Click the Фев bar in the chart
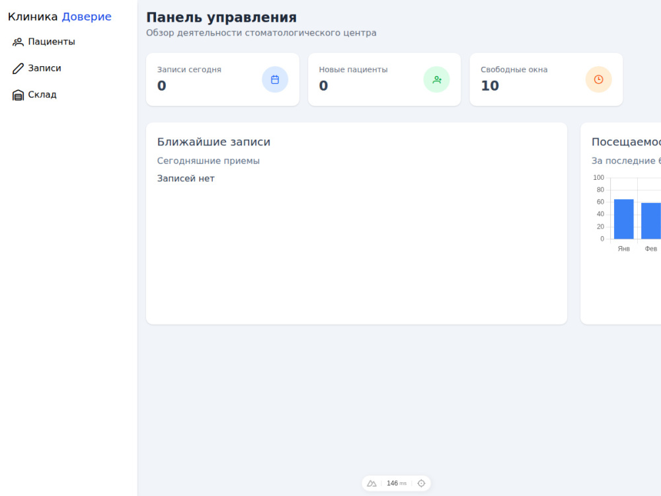The height and width of the screenshot is (496, 661). tap(651, 221)
